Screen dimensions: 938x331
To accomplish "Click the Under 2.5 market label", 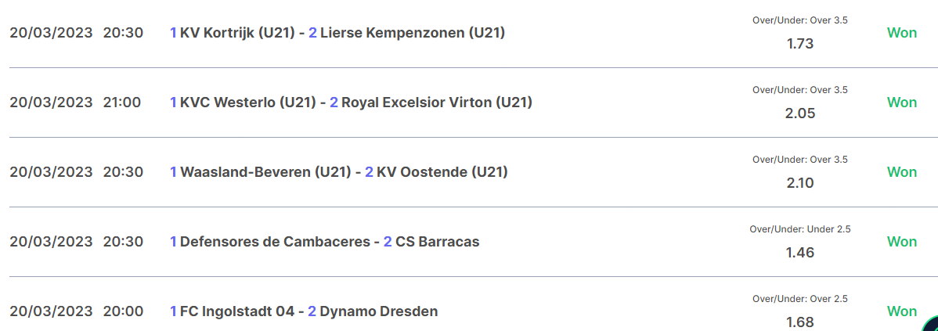I will coord(800,229).
